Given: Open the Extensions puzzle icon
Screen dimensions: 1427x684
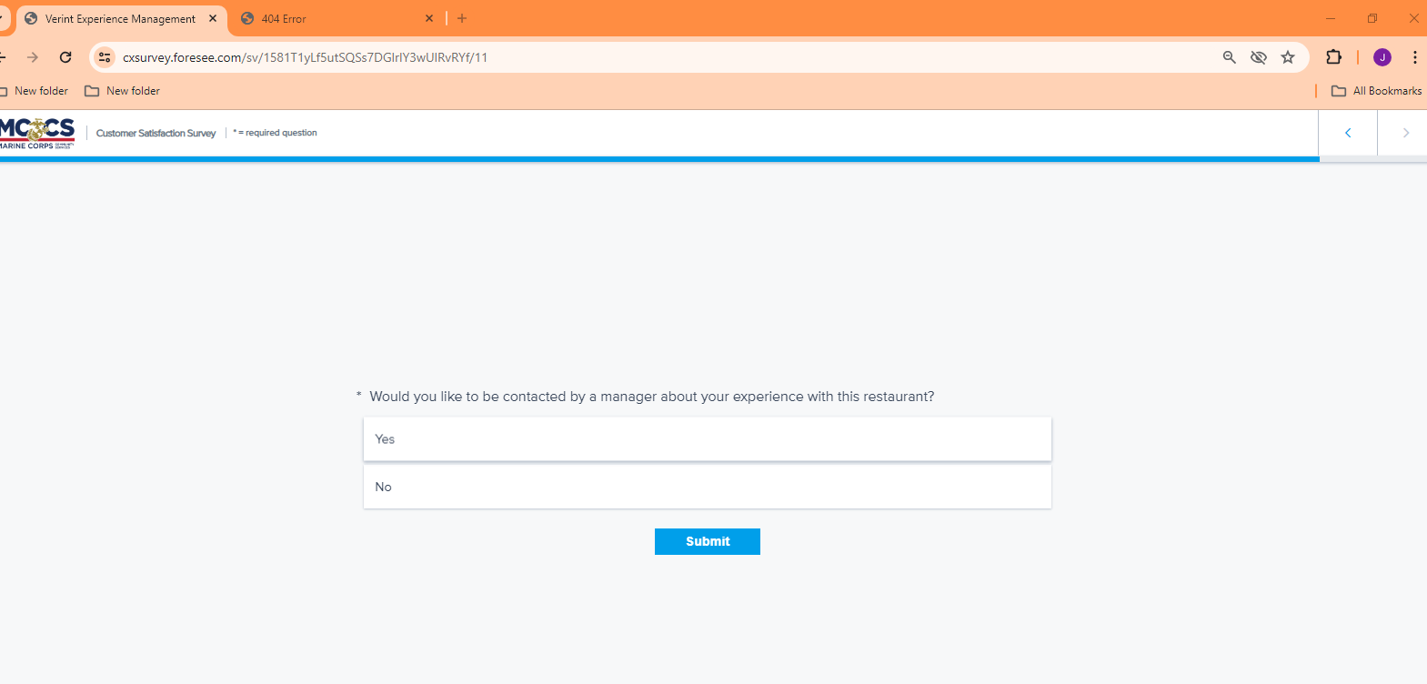Looking at the screenshot, I should (x=1333, y=57).
